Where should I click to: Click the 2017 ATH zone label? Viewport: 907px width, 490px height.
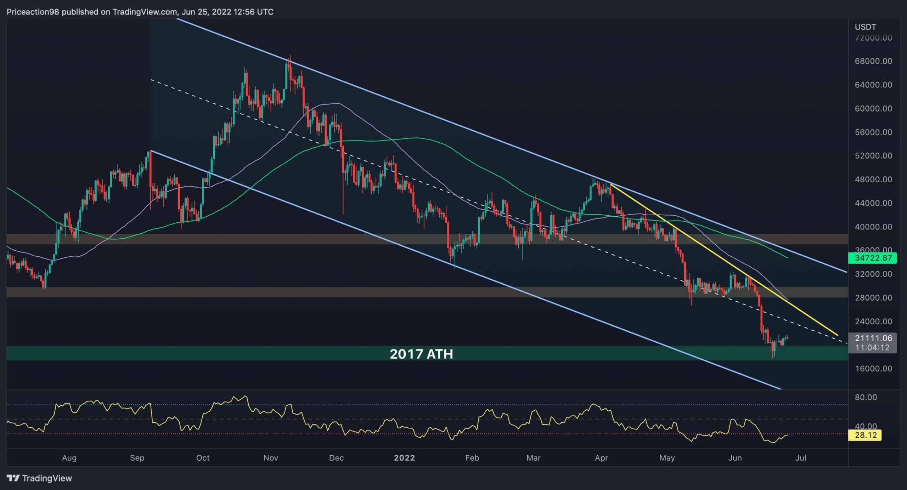(422, 354)
